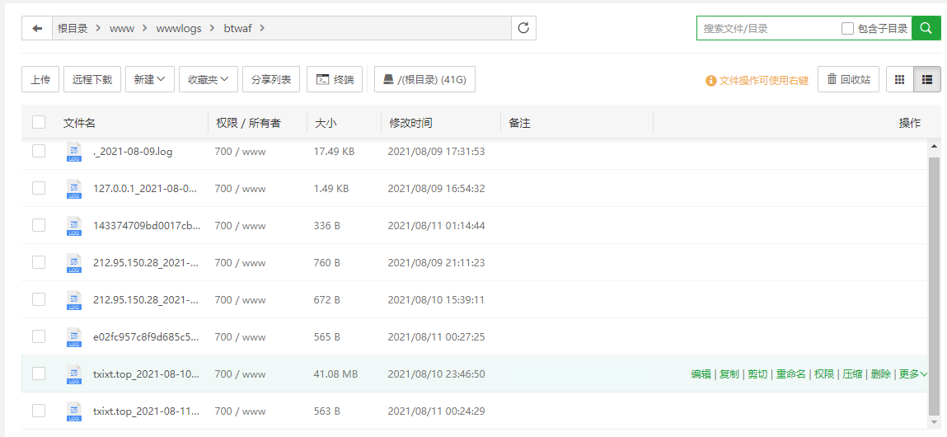The width and height of the screenshot is (947, 437).
Task: Check the box for txixt.top_2021-08-11 file
Action: tap(39, 411)
